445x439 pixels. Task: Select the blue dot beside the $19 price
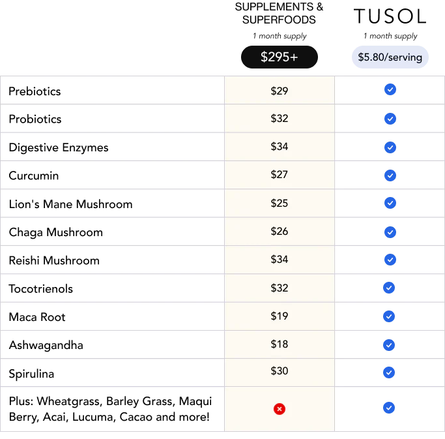389,316
